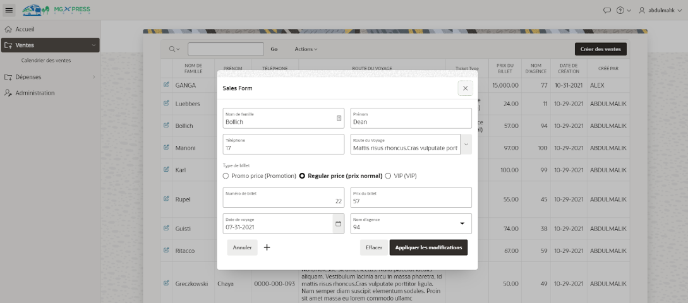This screenshot has height=303, width=688.
Task: Edit the Karl row pencil icon
Action: point(166,169)
